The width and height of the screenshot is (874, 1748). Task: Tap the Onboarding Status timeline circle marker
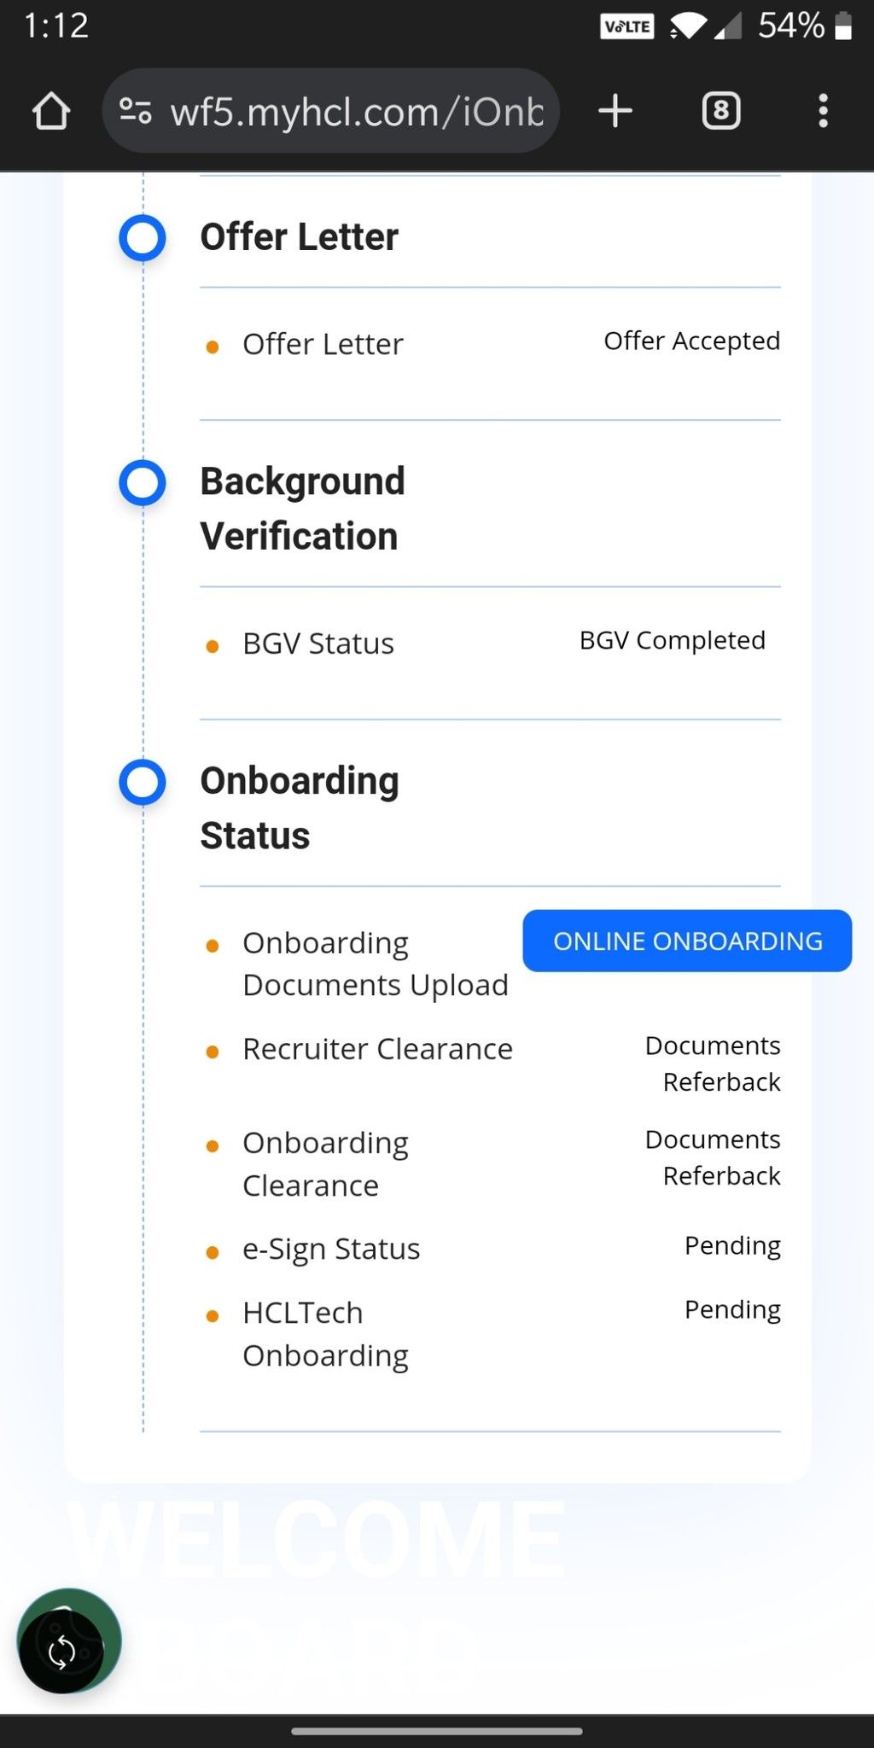(x=142, y=780)
